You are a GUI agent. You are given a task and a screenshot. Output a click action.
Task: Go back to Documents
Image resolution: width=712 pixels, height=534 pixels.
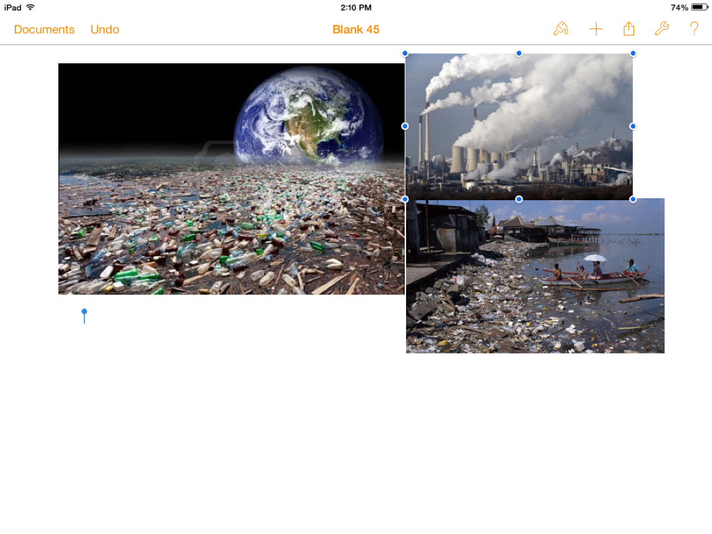pos(44,30)
